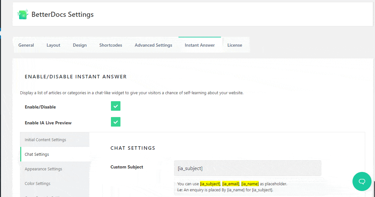Switch to the General tab
This screenshot has width=375, height=197.
pyautogui.click(x=26, y=45)
